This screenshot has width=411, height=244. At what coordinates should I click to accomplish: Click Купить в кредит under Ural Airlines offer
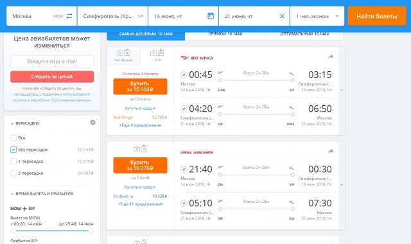point(140,187)
